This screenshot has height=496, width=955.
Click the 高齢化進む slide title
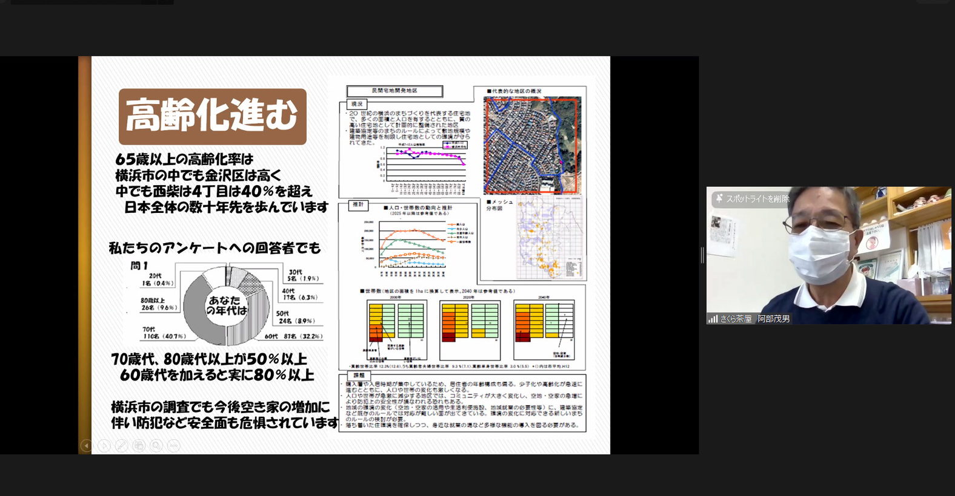[213, 116]
